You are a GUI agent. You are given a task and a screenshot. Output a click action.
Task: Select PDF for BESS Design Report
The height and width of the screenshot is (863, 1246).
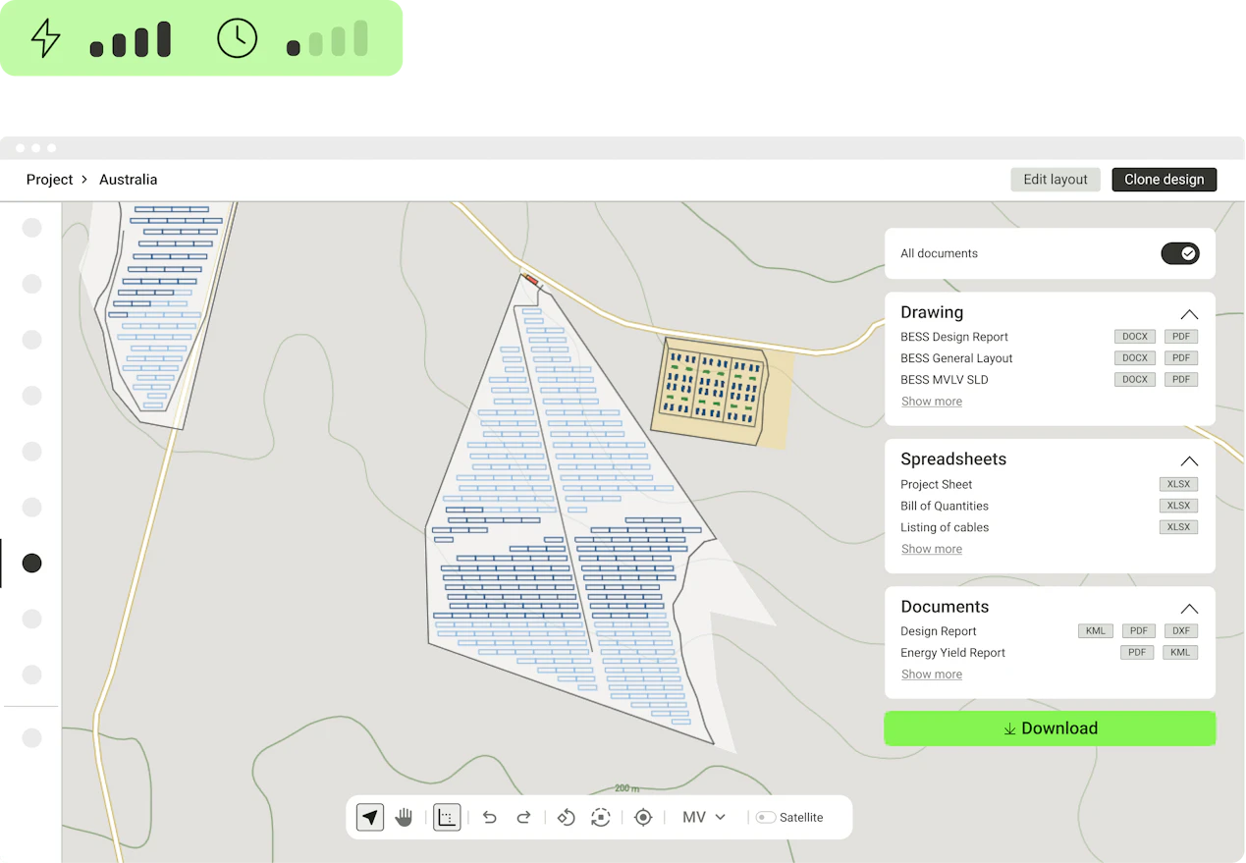point(1181,337)
